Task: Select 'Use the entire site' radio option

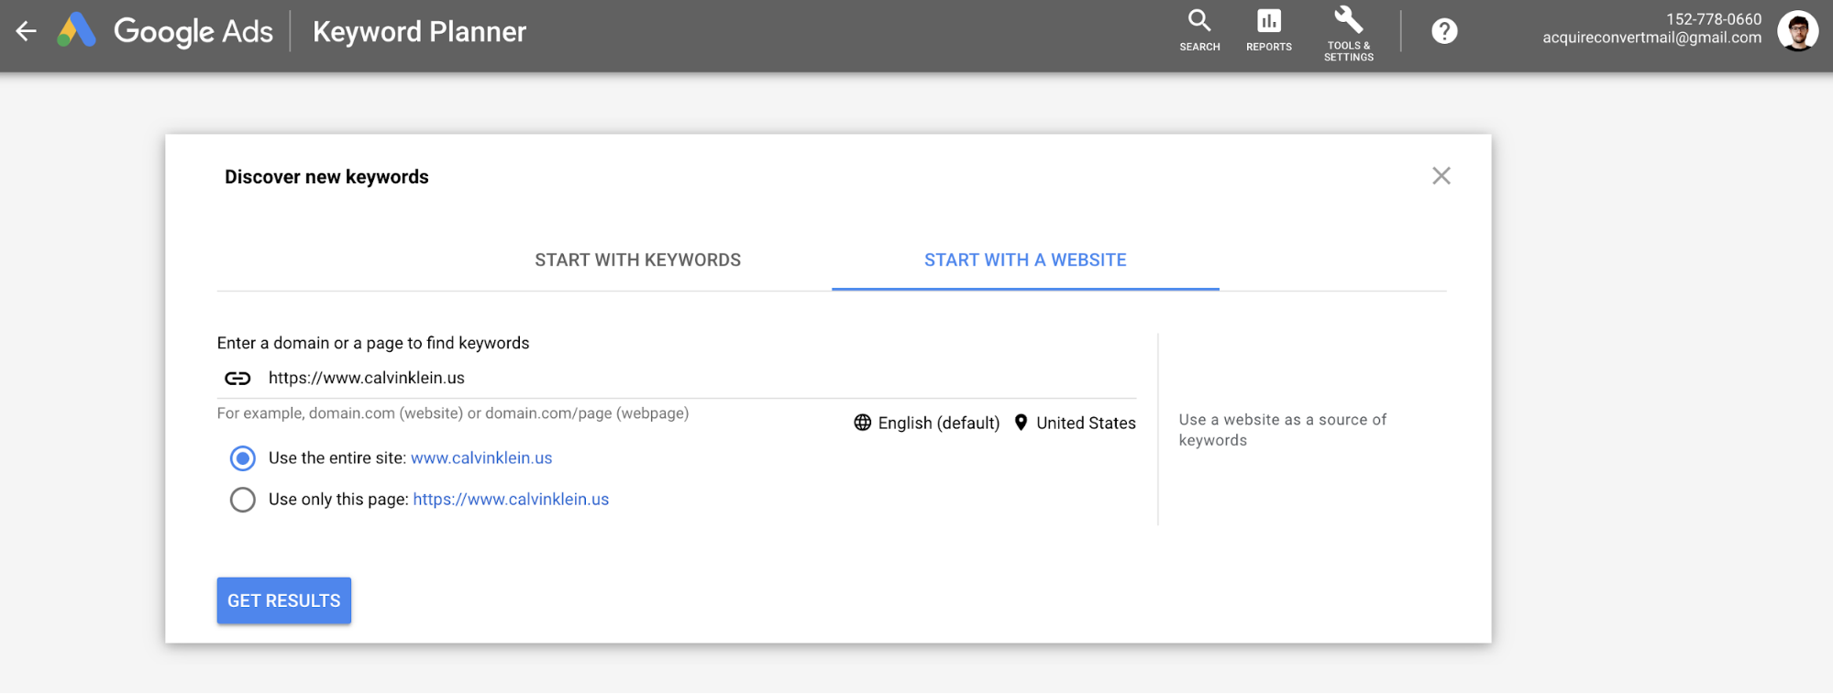Action: (x=243, y=458)
